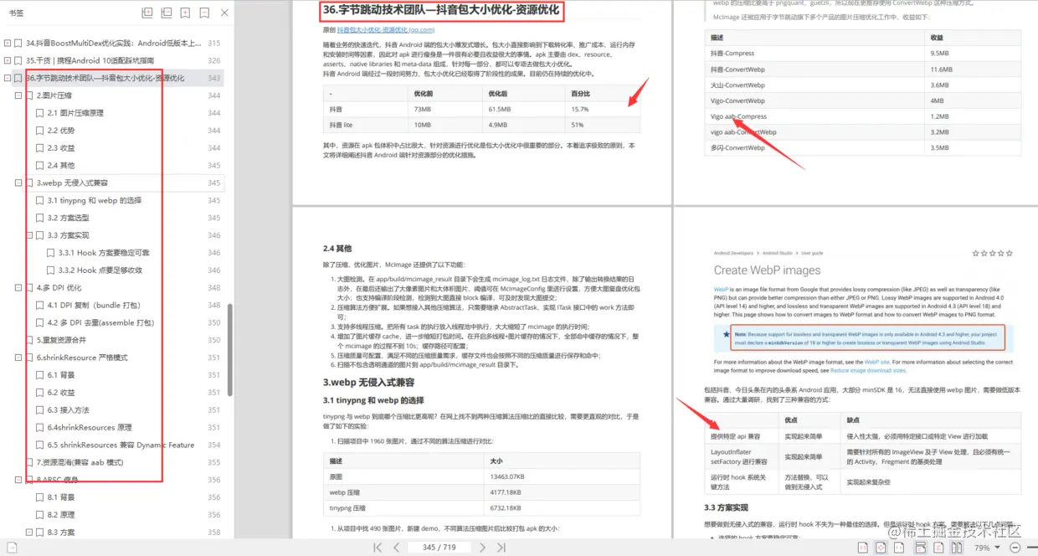Open bookmark 6.2 收益
Viewport: 1038px width, 556px height.
click(x=61, y=392)
